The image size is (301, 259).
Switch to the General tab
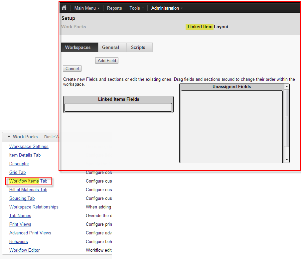(x=111, y=47)
